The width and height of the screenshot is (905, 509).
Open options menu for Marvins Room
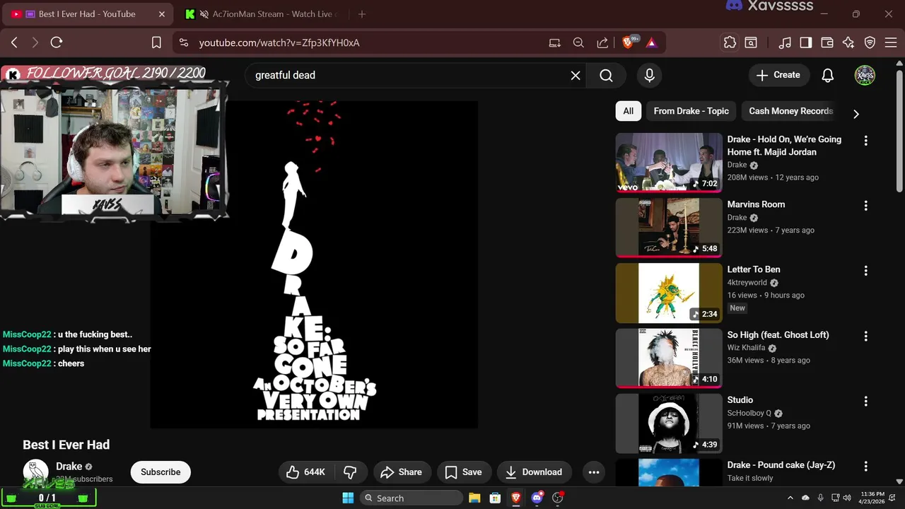pos(865,206)
